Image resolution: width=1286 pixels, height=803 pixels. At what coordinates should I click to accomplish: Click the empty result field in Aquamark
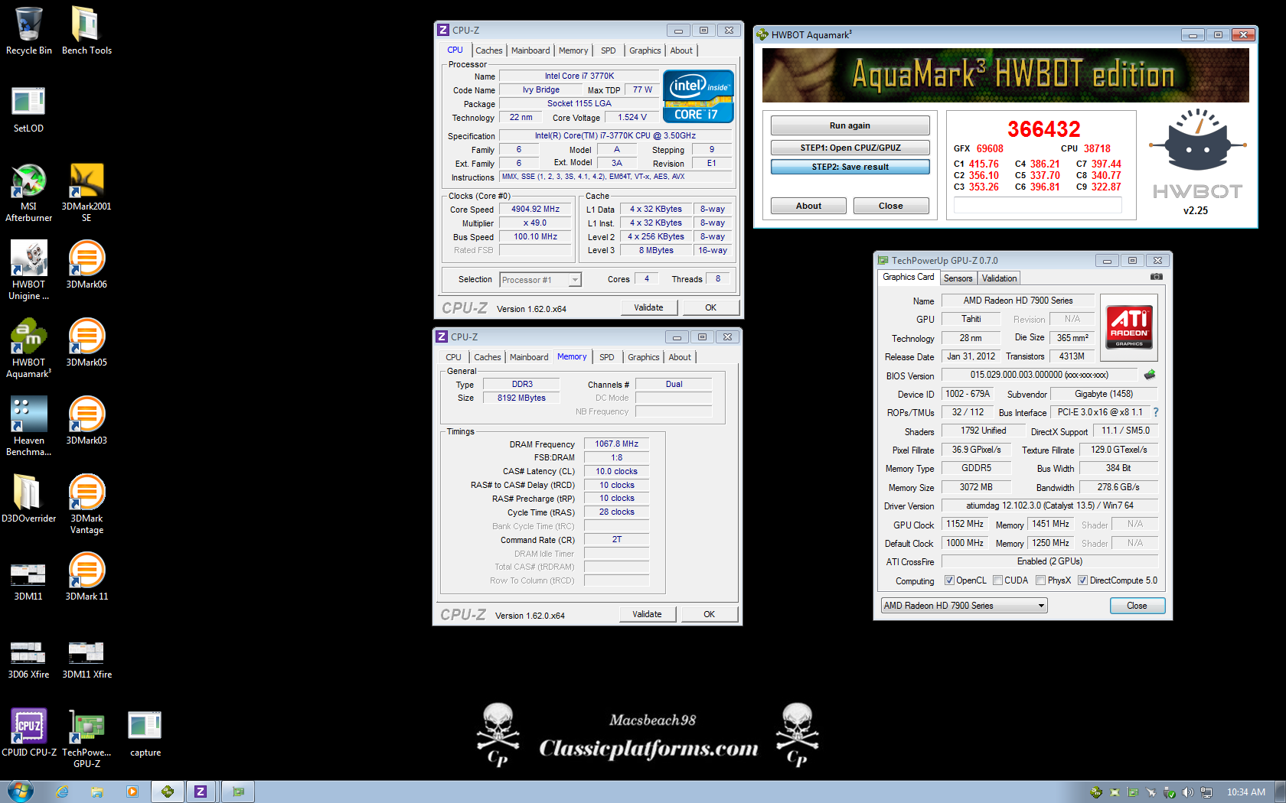click(1038, 205)
